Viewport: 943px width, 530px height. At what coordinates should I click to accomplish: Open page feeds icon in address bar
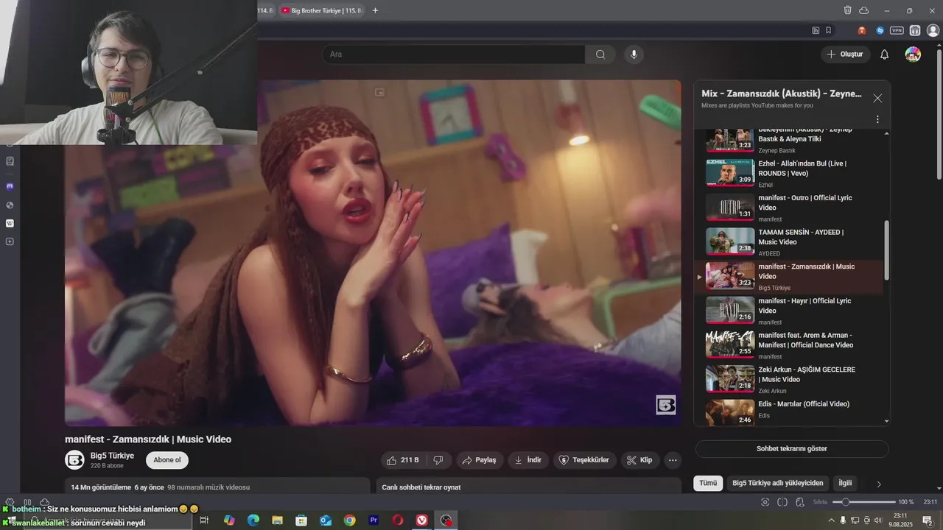pos(816,30)
